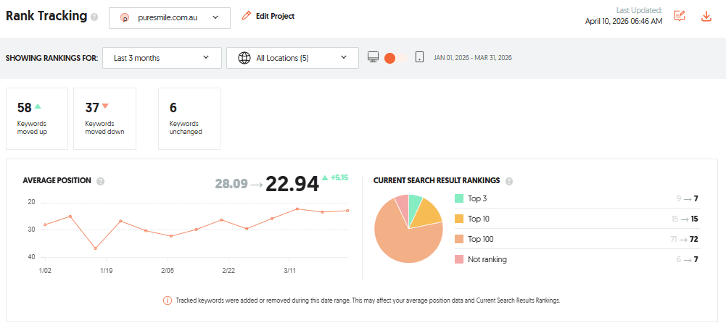Click help icon beside Current Search Result Rankings
Image resolution: width=726 pixels, height=328 pixels.
(x=509, y=181)
